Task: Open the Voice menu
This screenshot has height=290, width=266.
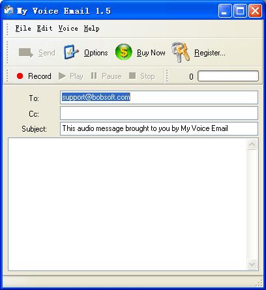Action: point(68,29)
